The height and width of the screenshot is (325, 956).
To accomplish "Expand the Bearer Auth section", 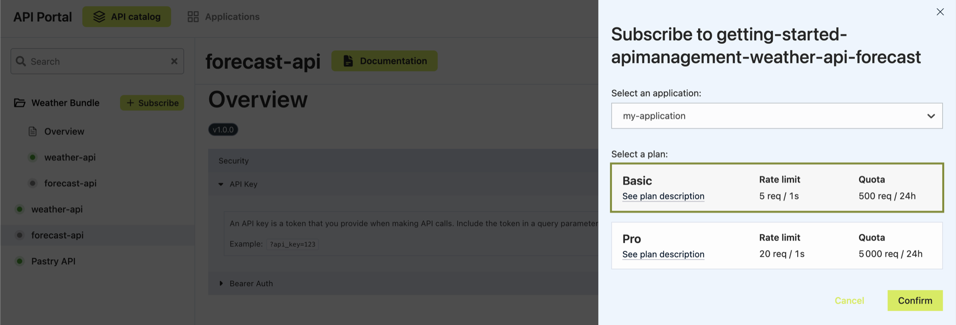I will 221,284.
